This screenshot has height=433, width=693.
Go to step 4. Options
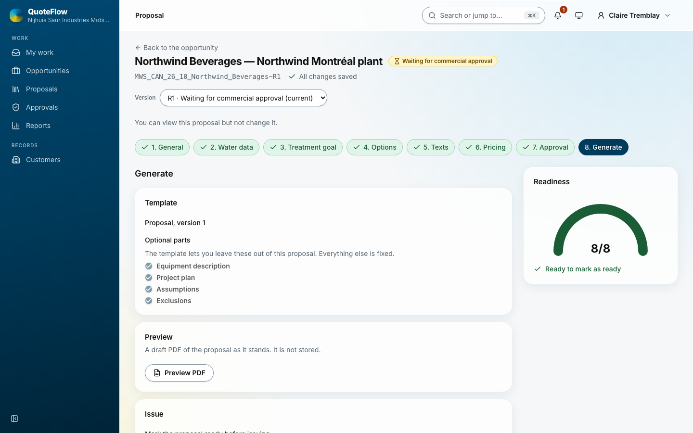point(374,147)
